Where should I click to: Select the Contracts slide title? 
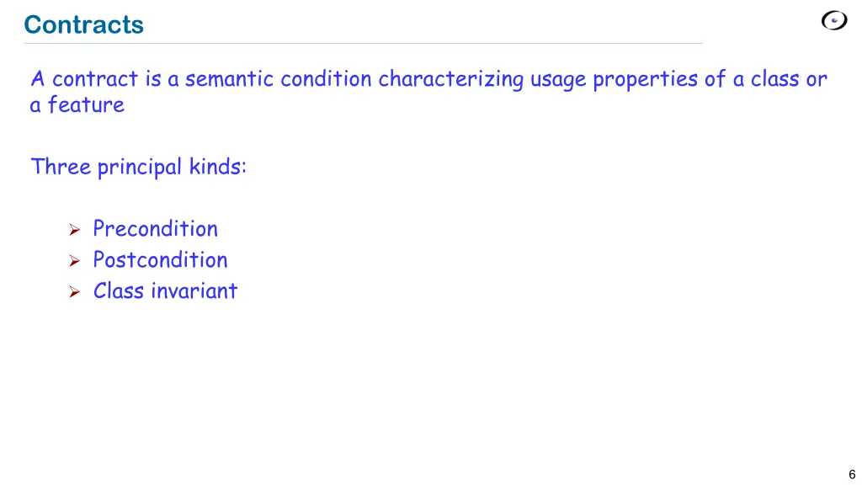84,24
